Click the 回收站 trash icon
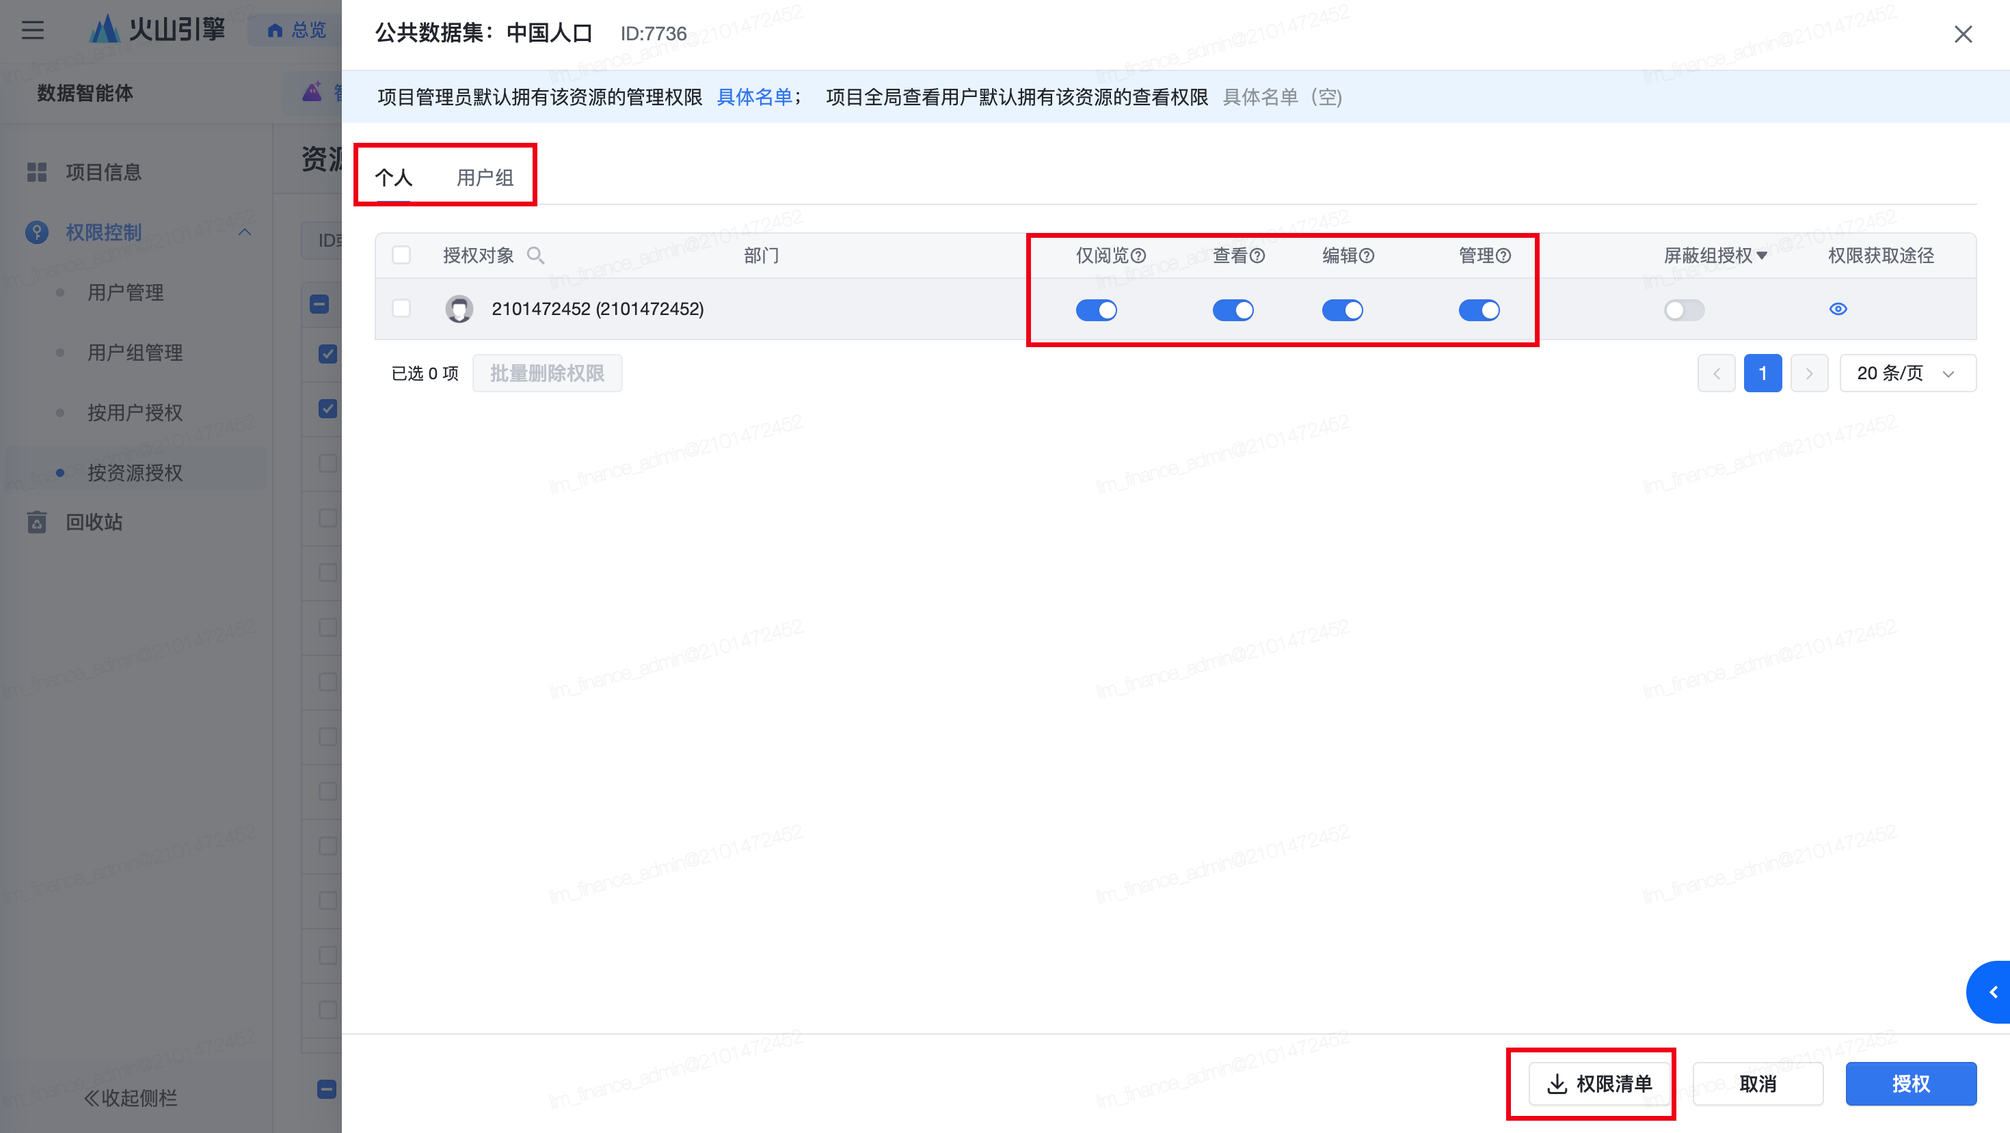 click(37, 521)
